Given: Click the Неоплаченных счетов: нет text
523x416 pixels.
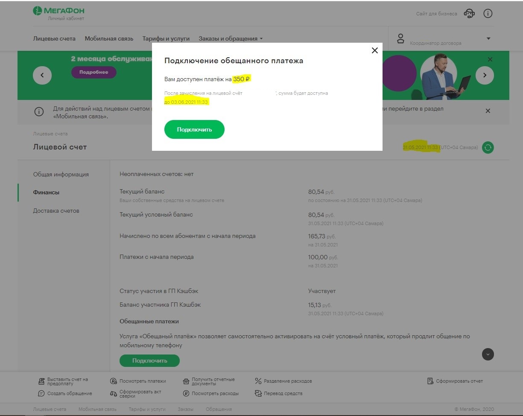Looking at the screenshot, I should [156, 174].
